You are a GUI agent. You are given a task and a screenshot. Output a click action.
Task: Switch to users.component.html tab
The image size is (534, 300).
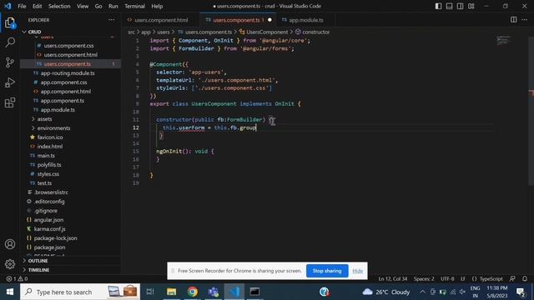click(x=161, y=20)
